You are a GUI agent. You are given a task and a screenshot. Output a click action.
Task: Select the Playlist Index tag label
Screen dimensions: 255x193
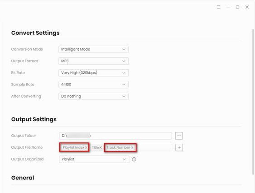pyautogui.click(x=73, y=147)
